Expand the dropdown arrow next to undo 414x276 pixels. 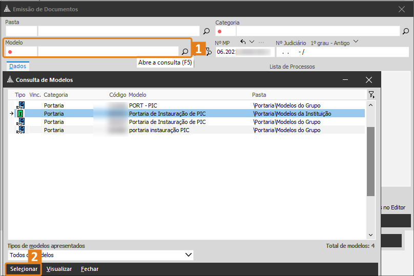click(252, 43)
